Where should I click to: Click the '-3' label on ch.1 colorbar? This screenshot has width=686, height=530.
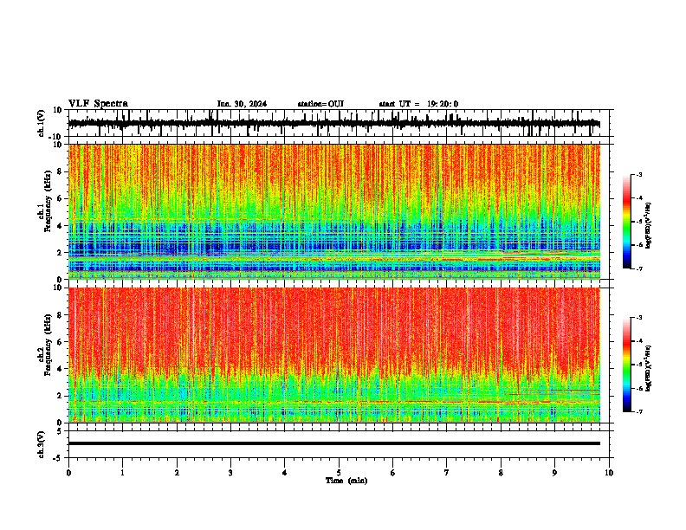[x=638, y=175]
